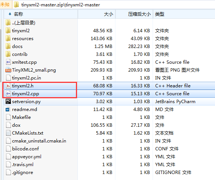Click the 1.25 MB size of docs
The width and height of the screenshot is (215, 180).
click(x=103, y=46)
